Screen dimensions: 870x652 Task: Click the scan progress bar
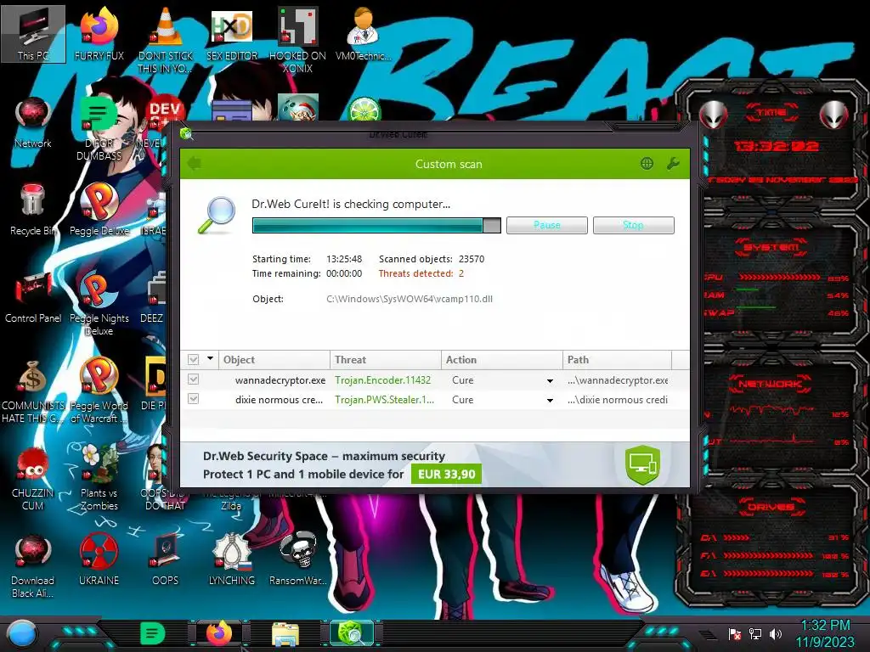(x=376, y=225)
